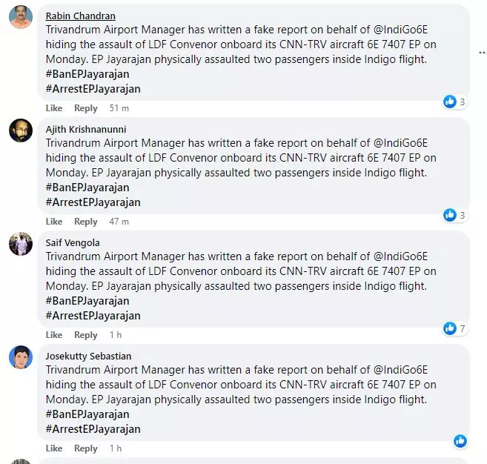Click the 51 m timestamp on Rabin's comment
The image size is (487, 464).
(119, 108)
